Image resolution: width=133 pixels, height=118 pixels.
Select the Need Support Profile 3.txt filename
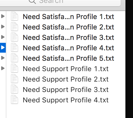coord(66,90)
